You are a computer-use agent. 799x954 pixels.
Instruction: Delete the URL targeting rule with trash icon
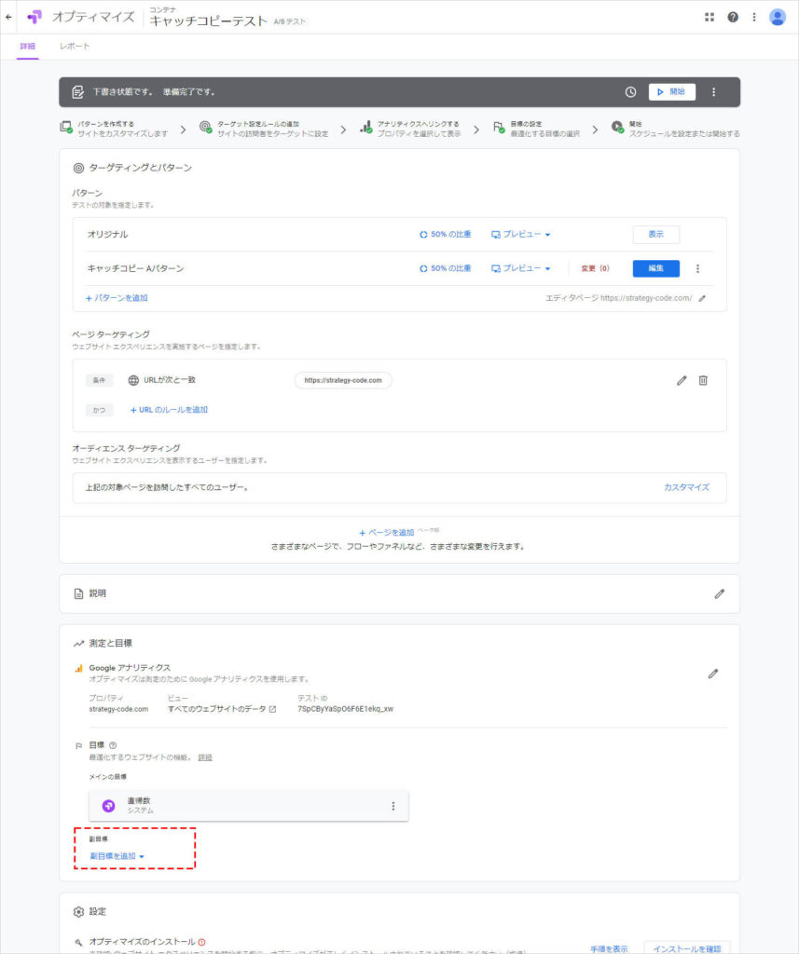pyautogui.click(x=703, y=380)
